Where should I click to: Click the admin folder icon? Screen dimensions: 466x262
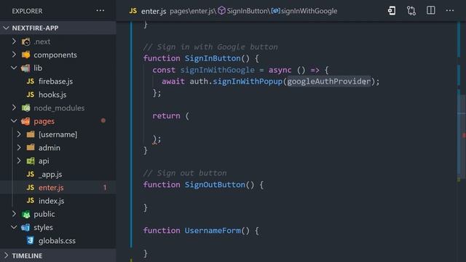click(31, 148)
